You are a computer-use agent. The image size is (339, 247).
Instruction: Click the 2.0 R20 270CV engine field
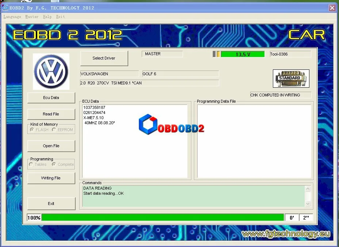coord(149,83)
